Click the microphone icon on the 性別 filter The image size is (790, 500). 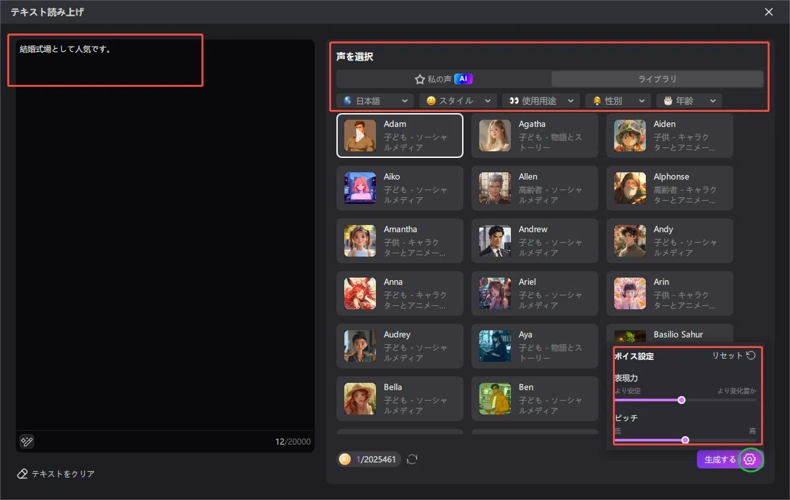596,101
